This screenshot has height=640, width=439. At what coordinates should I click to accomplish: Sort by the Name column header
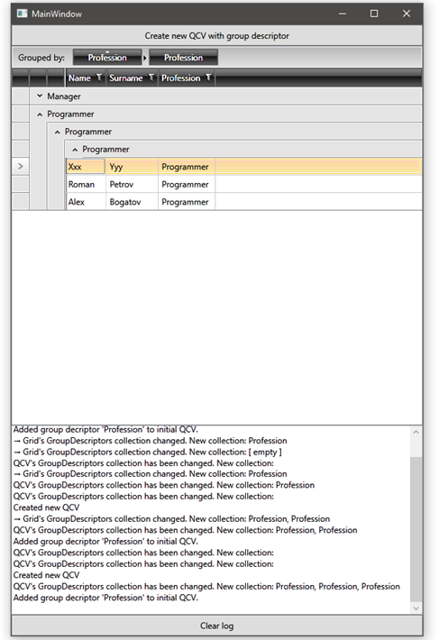pos(79,78)
